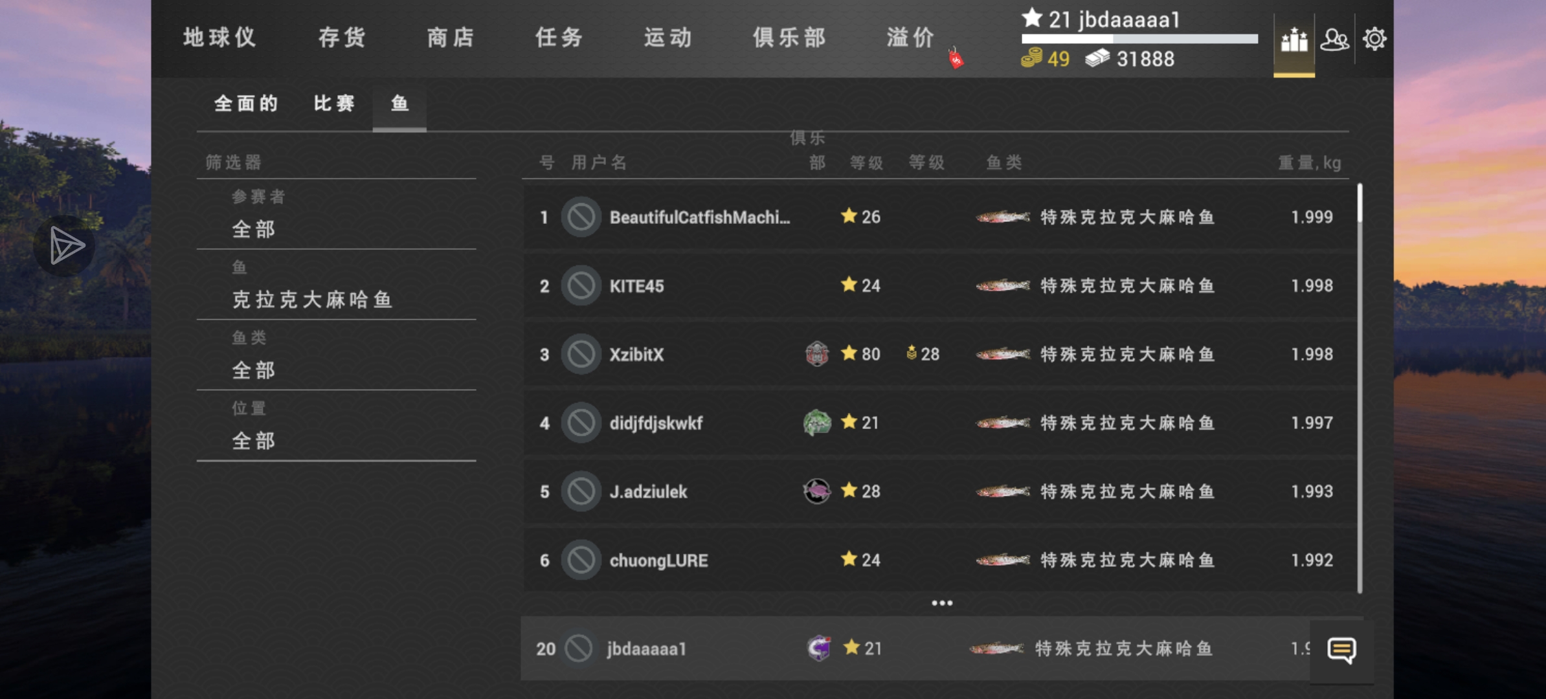The width and height of the screenshot is (1546, 699).
Task: Click the gold coins balance icon
Action: pyautogui.click(x=1032, y=58)
